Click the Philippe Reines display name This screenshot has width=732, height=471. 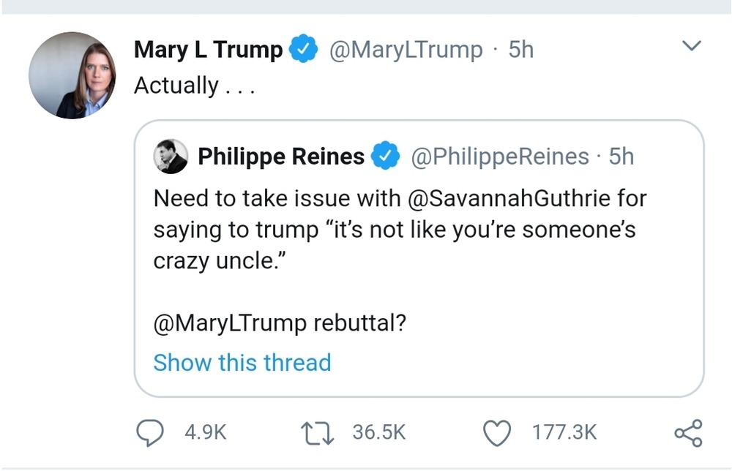[x=281, y=157]
